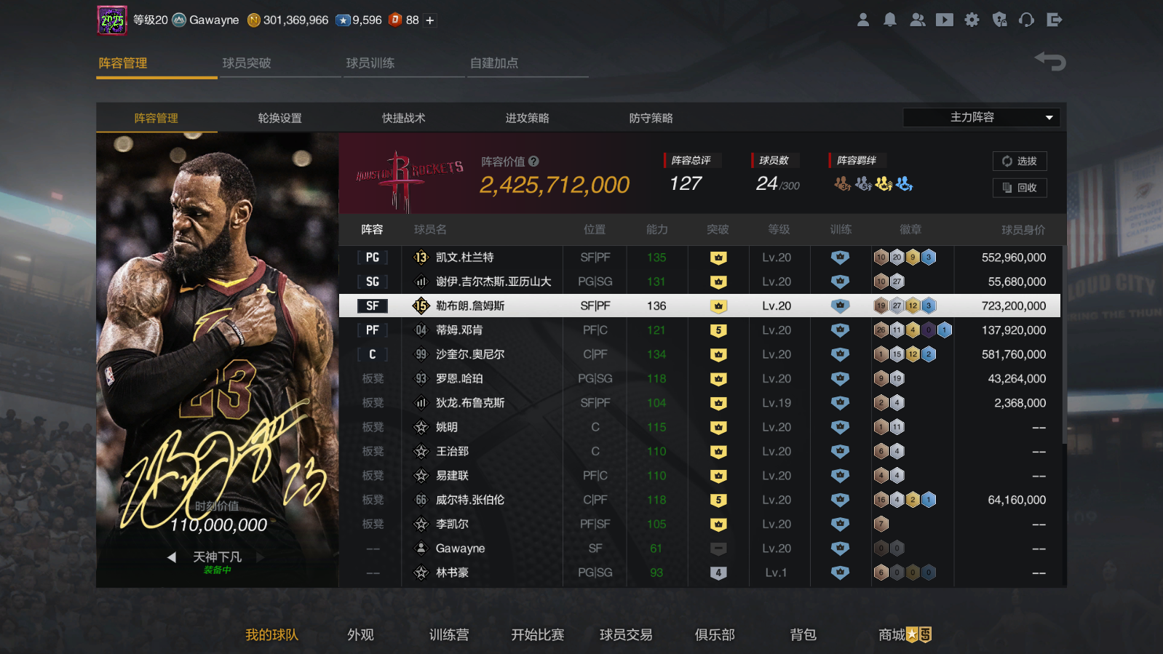
Task: Select the PF position slot
Action: [x=373, y=330]
